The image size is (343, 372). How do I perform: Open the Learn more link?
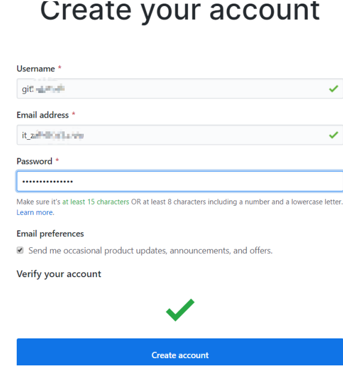[35, 212]
